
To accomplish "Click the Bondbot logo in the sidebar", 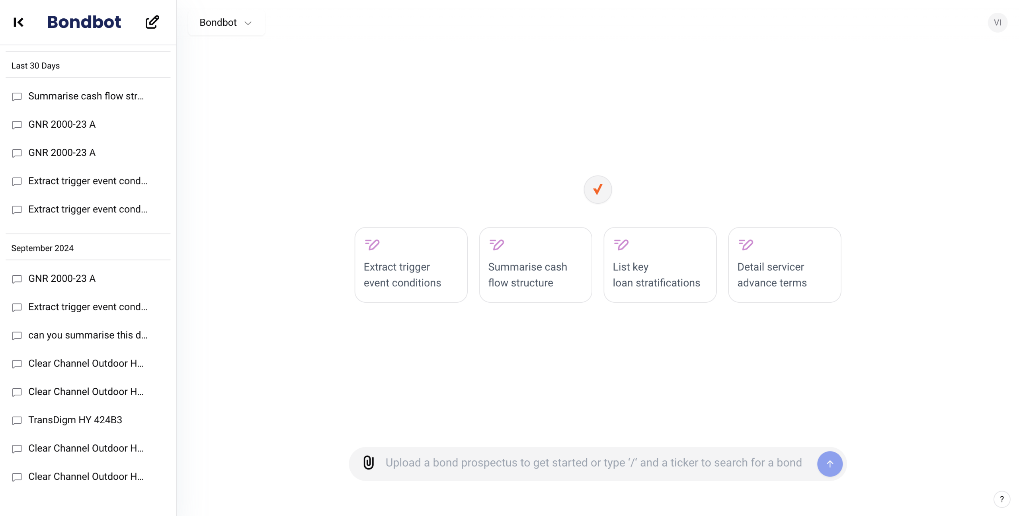I will (x=84, y=22).
